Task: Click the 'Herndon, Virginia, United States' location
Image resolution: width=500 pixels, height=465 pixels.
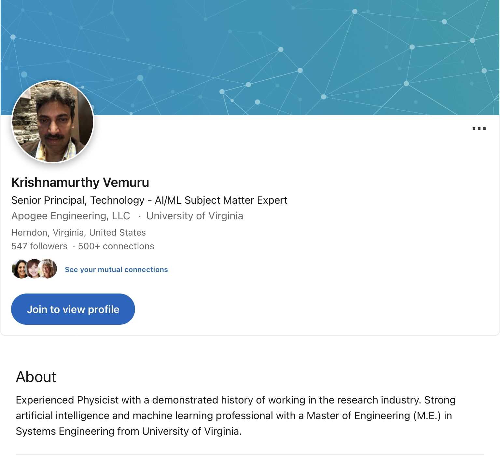Action: 78,232
